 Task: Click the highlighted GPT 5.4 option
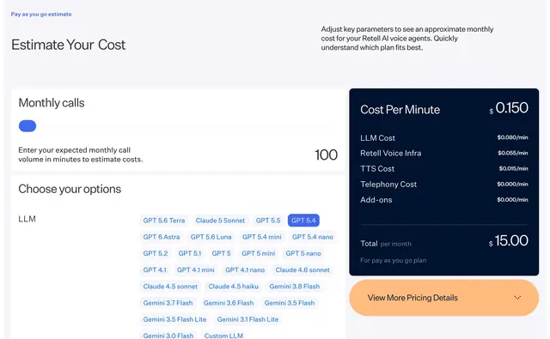tap(303, 221)
